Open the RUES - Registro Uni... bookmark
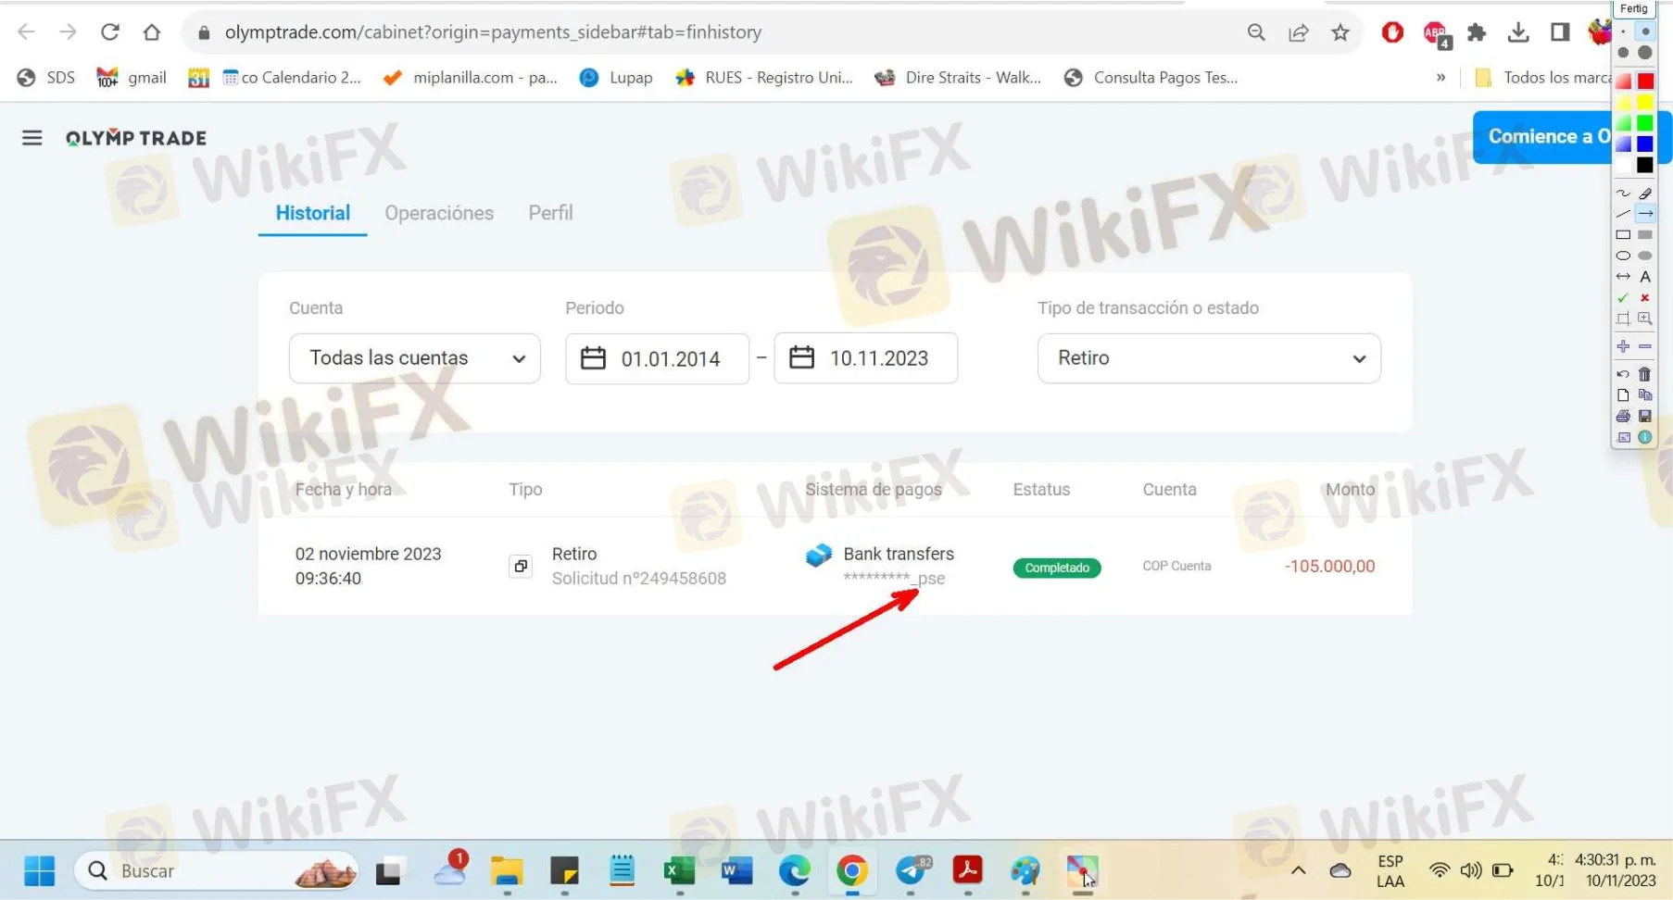The width and height of the screenshot is (1673, 900). click(764, 78)
